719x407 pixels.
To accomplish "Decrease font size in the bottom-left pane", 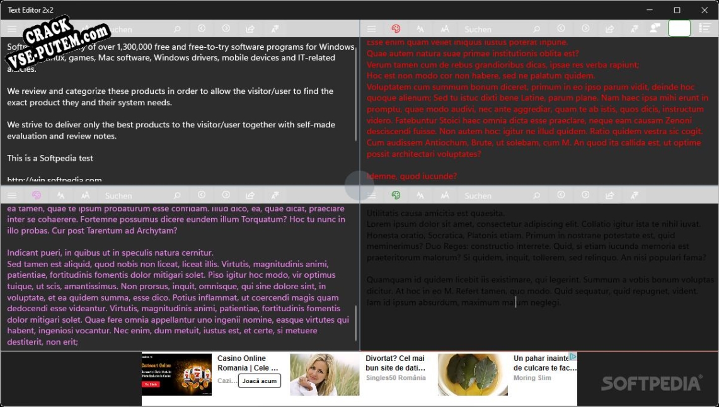I will click(x=60, y=195).
